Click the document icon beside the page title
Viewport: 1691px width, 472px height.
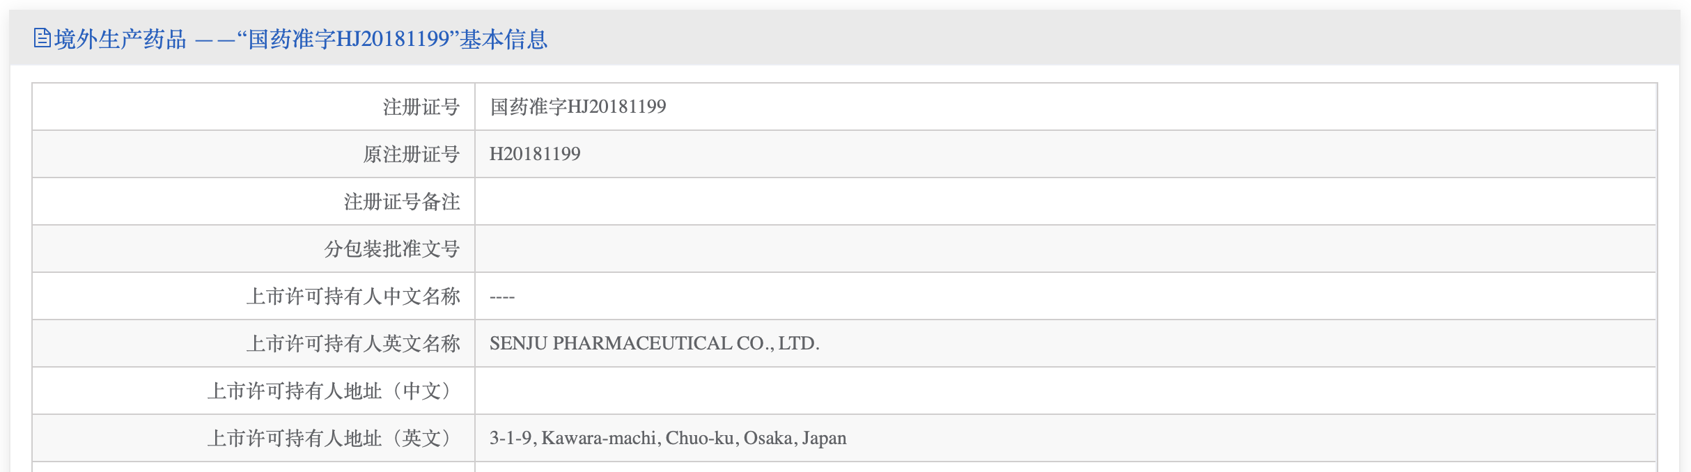pyautogui.click(x=42, y=38)
